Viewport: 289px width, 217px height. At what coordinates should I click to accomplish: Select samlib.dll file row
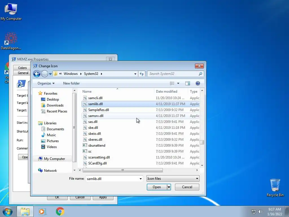[141, 104]
